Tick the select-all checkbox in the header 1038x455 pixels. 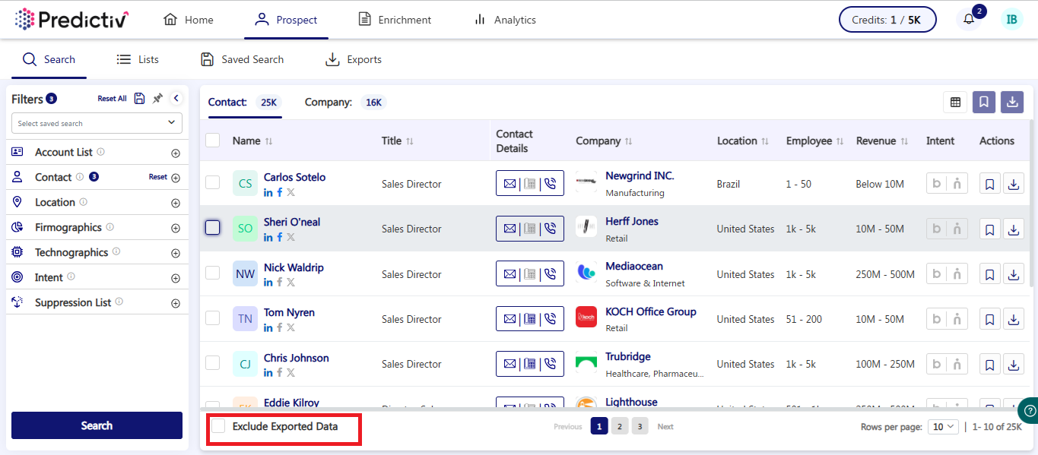pos(213,141)
